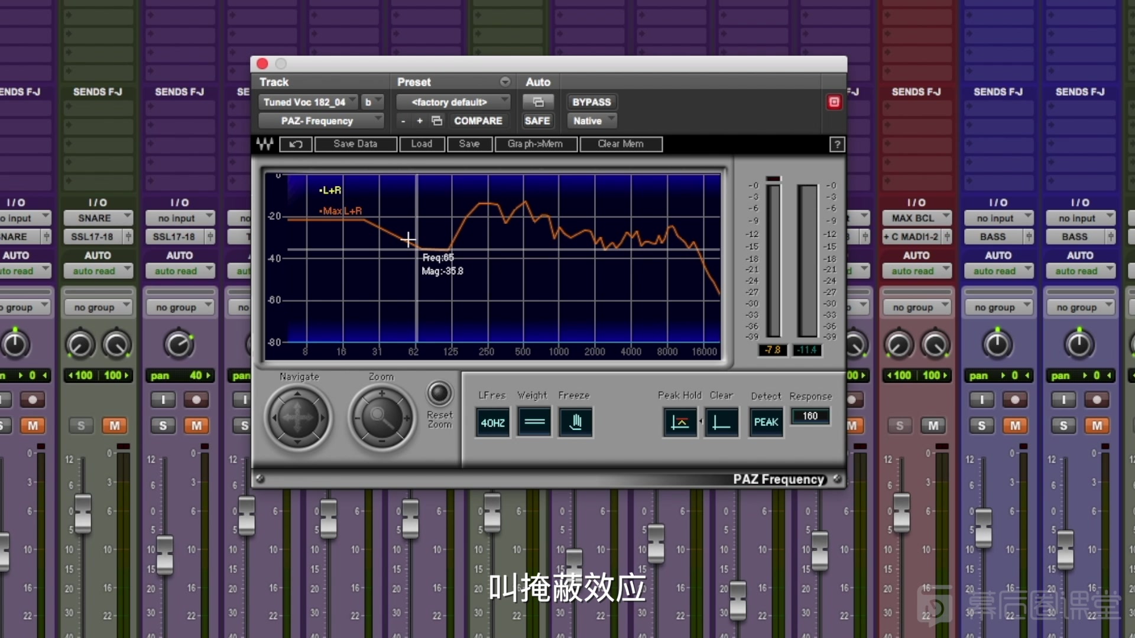Click the plus next-preset button
This screenshot has height=638, width=1135.
click(420, 121)
